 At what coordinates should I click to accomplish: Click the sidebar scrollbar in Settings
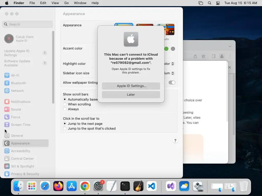(53, 67)
